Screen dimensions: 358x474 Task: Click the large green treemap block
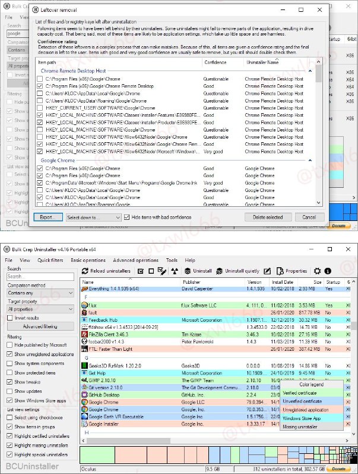tap(97, 455)
